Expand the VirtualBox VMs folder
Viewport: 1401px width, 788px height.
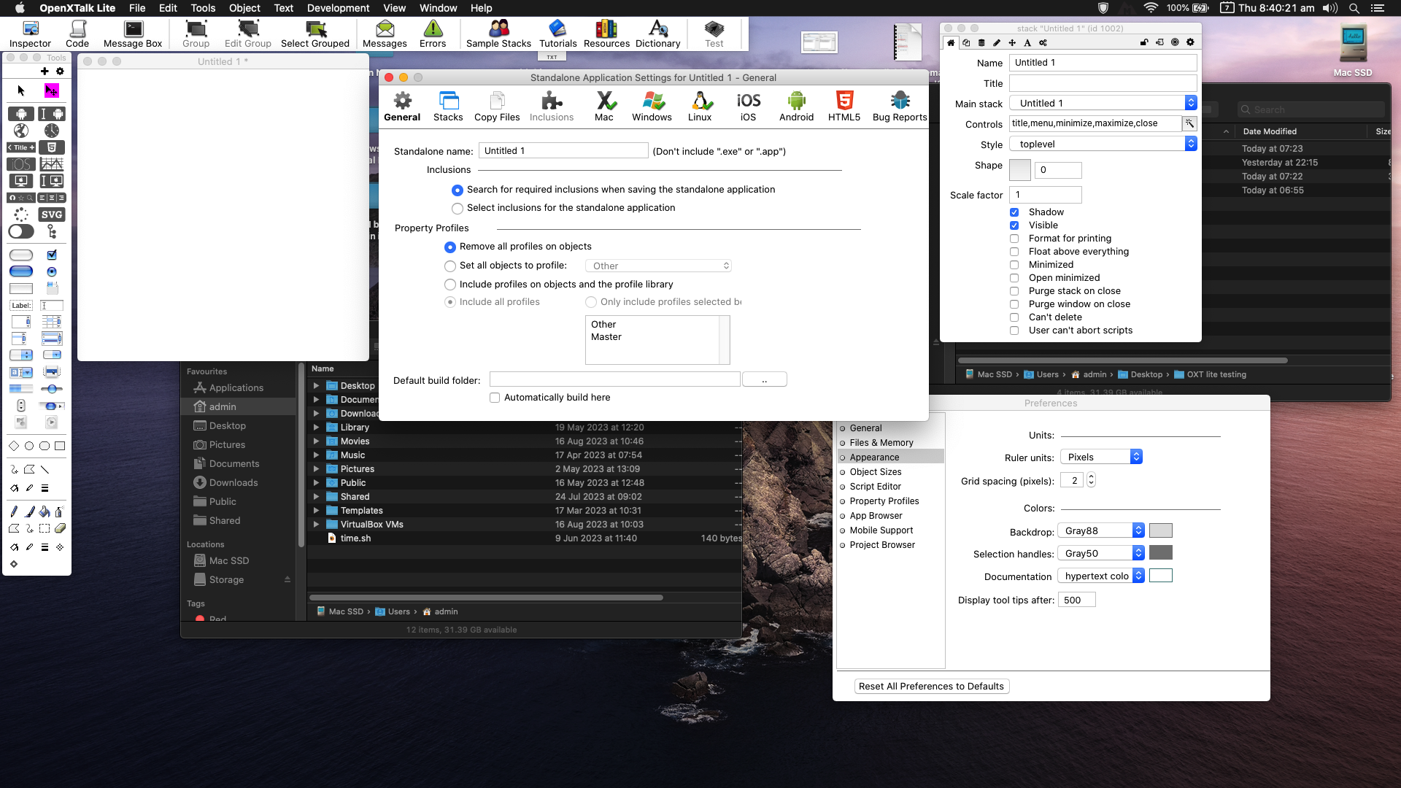click(x=316, y=525)
